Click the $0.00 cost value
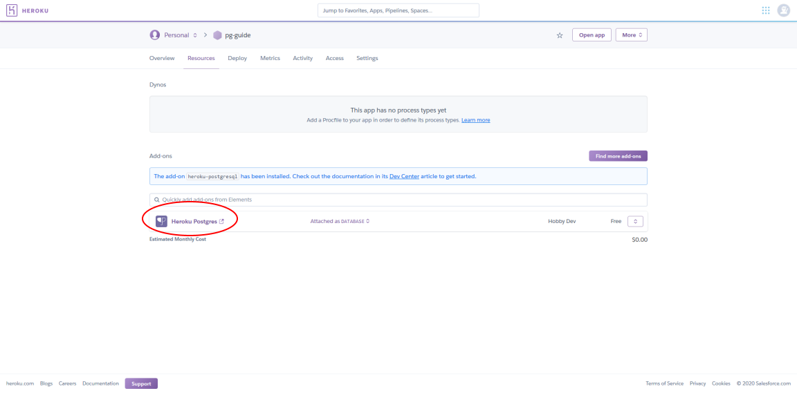This screenshot has width=797, height=393. [639, 240]
